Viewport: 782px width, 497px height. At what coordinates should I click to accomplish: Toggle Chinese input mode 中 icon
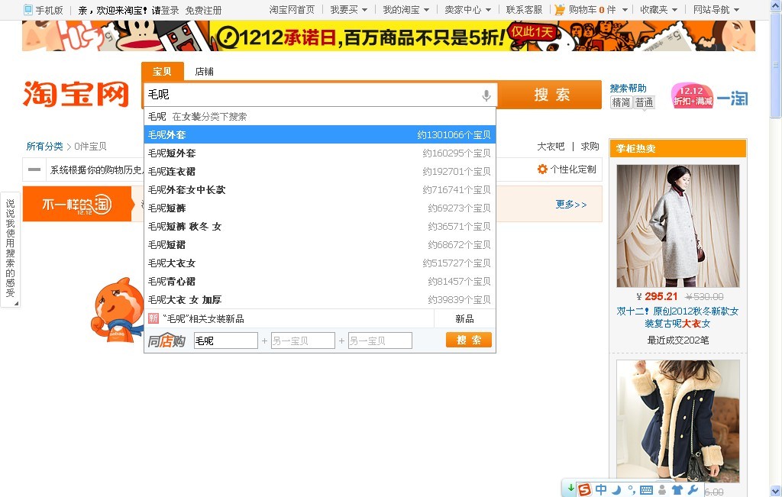[601, 489]
